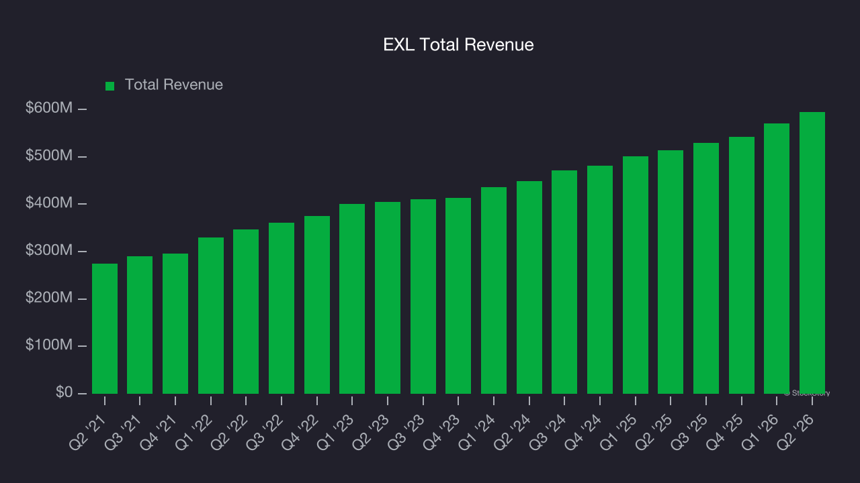Click the $400M y-axis label
The image size is (860, 483).
(x=49, y=203)
